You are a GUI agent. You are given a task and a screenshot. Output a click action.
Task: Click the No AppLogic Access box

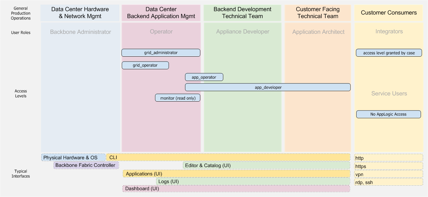pos(388,114)
